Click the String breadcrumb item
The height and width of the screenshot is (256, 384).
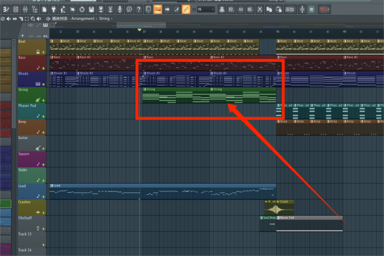click(x=104, y=19)
